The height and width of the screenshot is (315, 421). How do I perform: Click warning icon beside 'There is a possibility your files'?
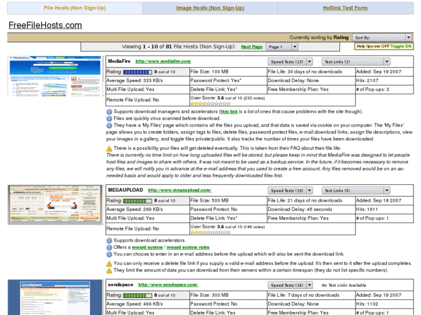pos(109,148)
